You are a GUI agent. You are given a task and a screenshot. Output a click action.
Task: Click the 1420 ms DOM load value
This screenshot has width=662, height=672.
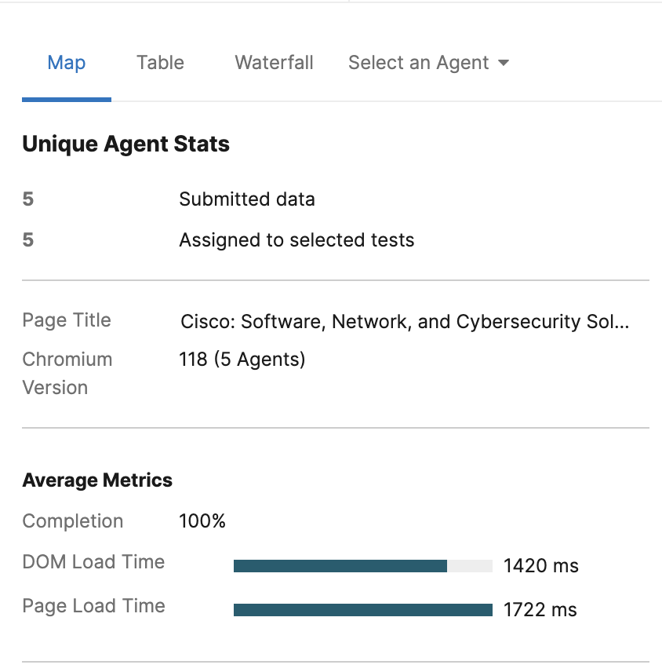pos(540,566)
